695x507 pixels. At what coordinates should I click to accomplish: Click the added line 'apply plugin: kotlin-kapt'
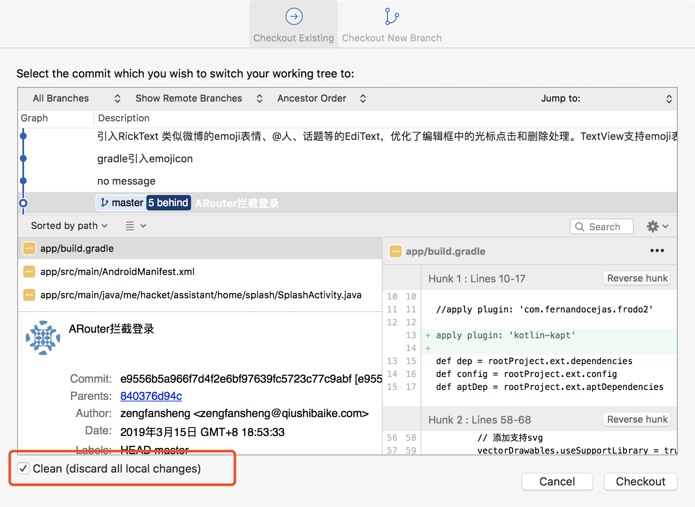[x=506, y=335]
